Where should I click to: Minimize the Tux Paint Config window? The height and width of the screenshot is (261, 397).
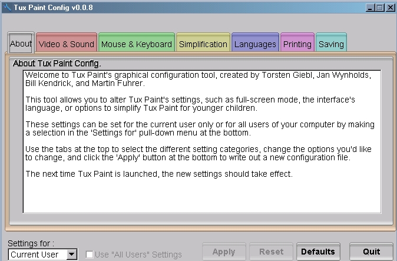[369, 7]
